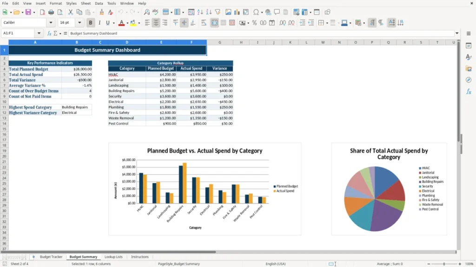Toggle Italic formatting
This screenshot has height=267, width=476.
[x=99, y=23]
